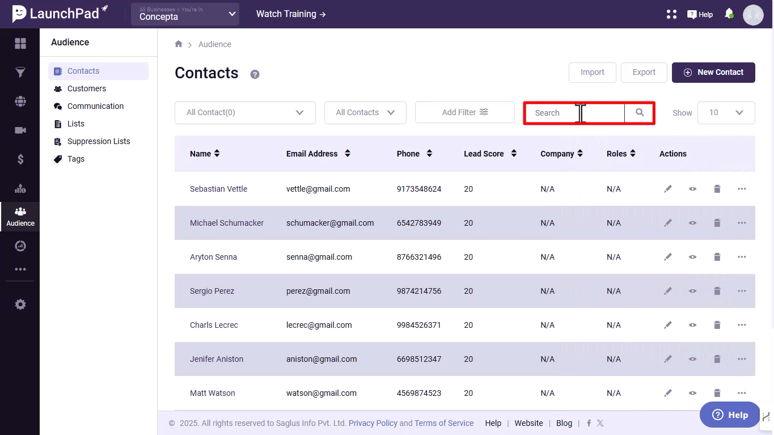Open the Sebastian Vettle contact name
The height and width of the screenshot is (435, 774).
218,189
